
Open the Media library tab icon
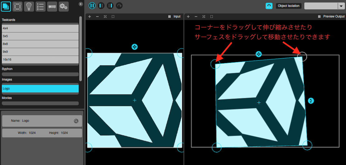[x=6, y=7]
